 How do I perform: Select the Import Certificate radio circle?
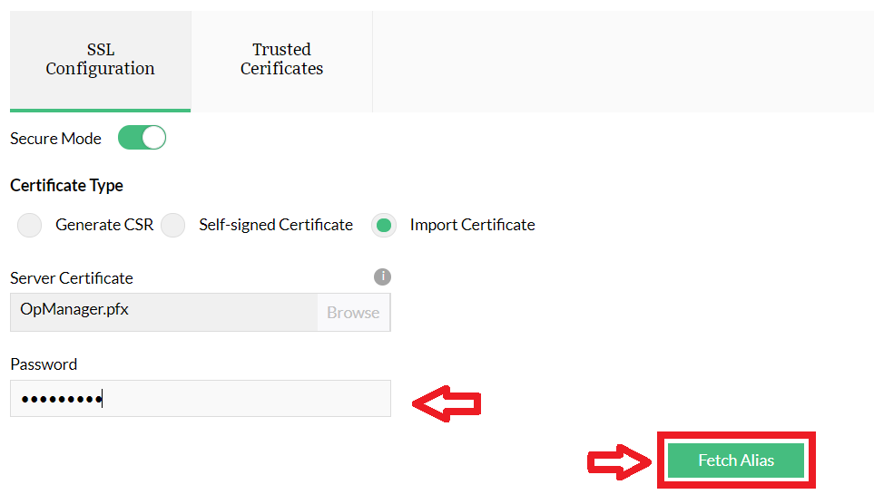coord(384,226)
